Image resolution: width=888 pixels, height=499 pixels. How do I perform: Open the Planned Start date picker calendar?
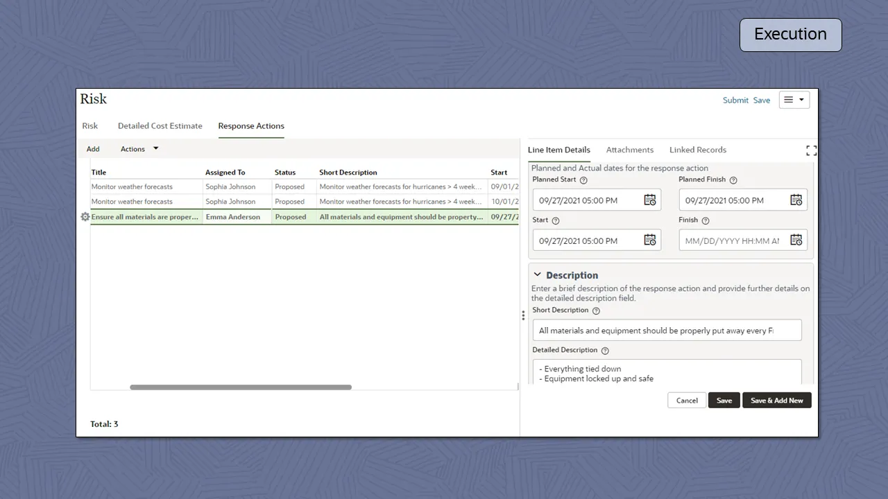[x=649, y=200]
